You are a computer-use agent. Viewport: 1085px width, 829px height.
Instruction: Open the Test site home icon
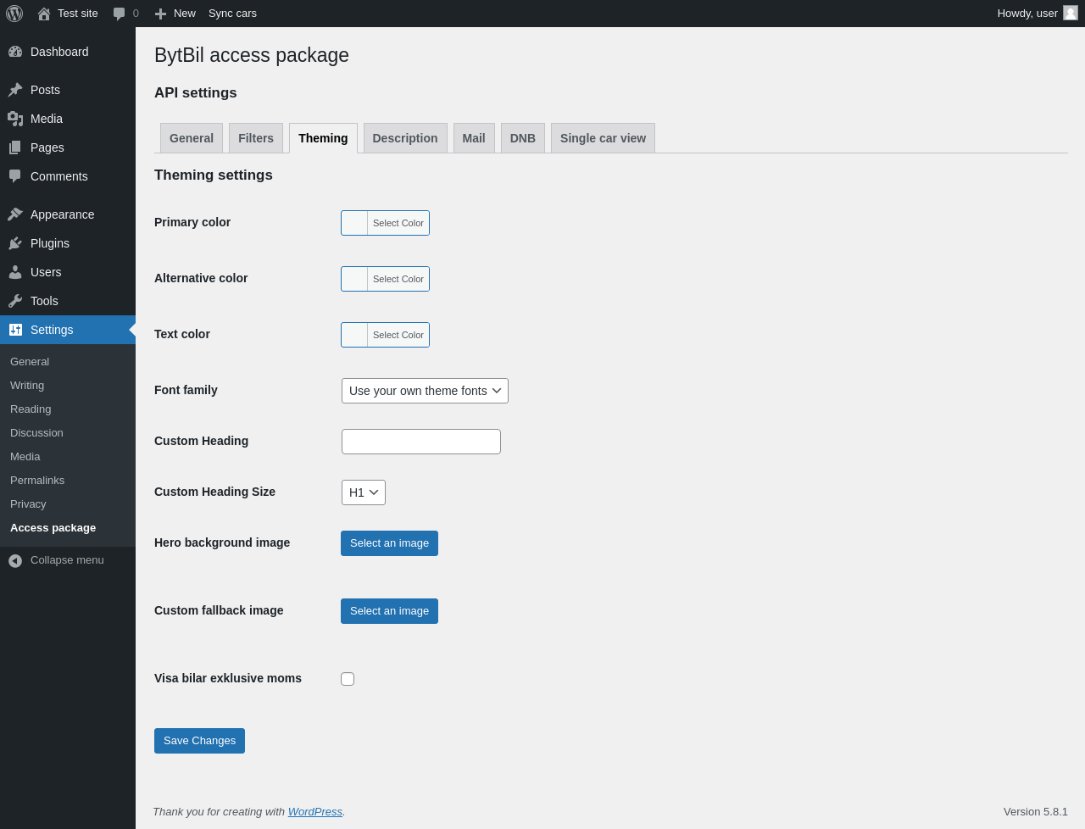tap(44, 14)
